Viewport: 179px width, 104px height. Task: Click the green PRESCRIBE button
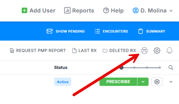click(x=118, y=82)
